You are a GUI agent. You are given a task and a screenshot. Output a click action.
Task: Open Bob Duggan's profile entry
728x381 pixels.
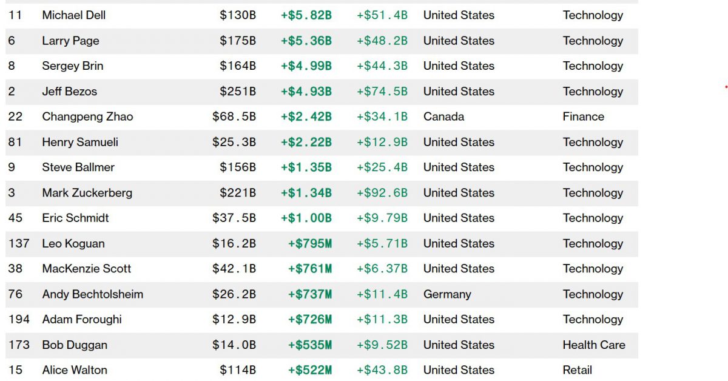[75, 345]
